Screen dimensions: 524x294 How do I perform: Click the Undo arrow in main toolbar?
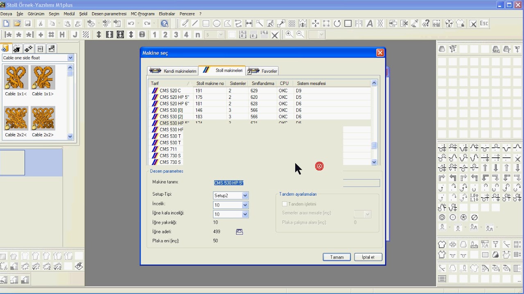131,24
